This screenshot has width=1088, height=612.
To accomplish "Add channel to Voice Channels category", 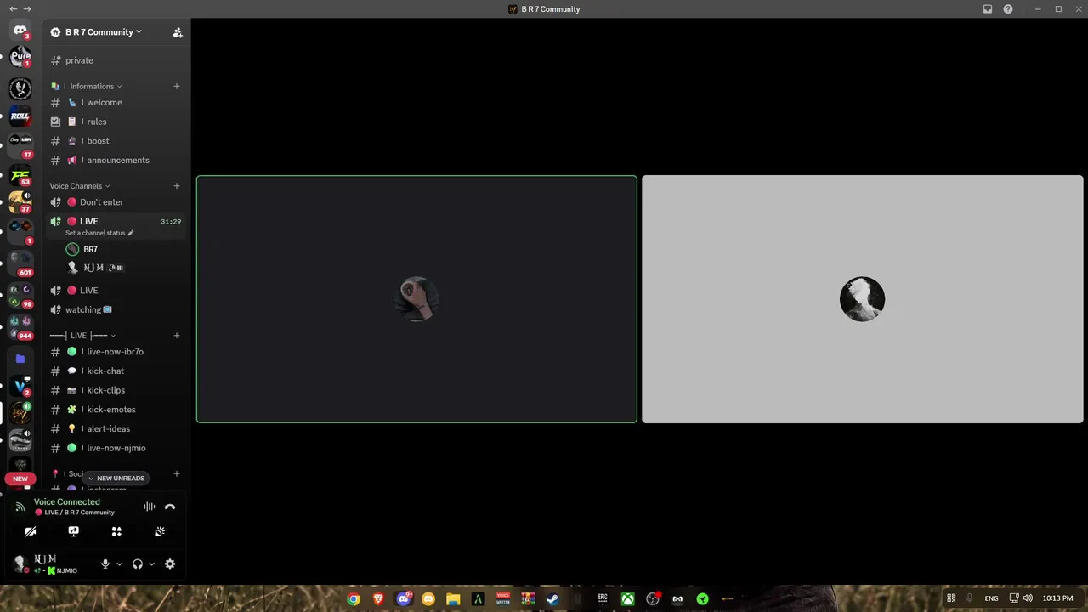I will [x=177, y=186].
